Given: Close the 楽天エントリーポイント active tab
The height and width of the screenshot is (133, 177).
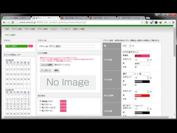Looking at the screenshot, I should pos(58,18).
